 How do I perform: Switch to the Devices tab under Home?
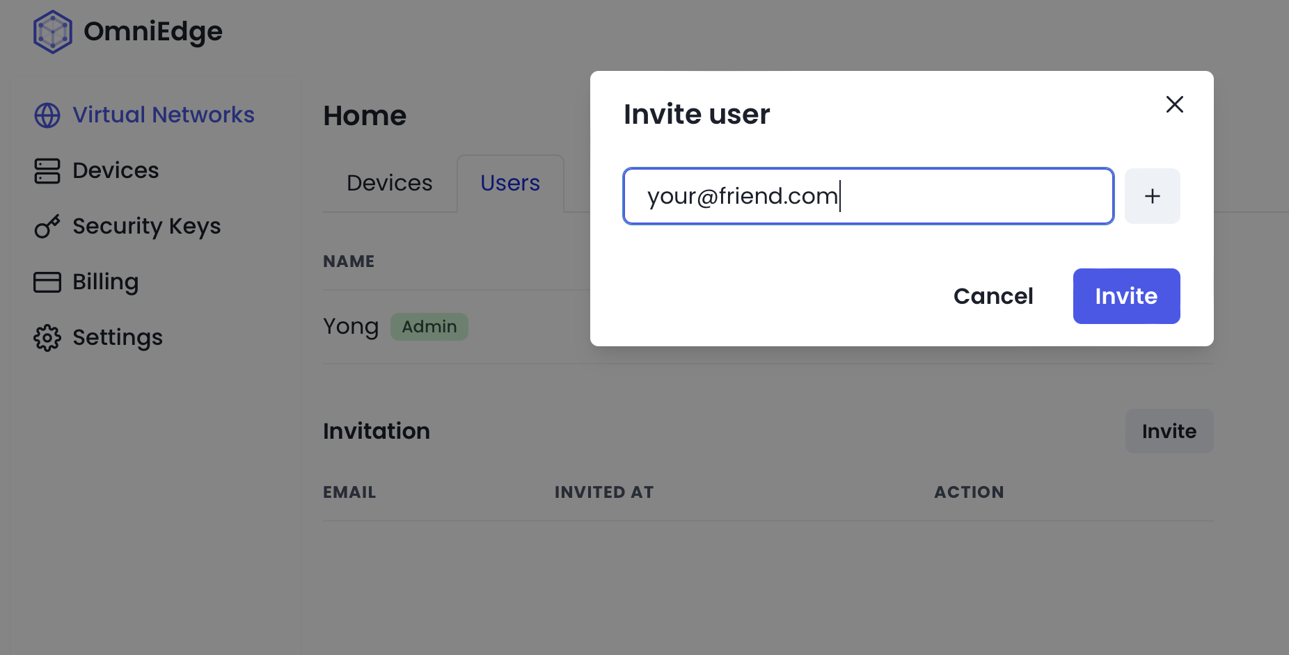pos(389,183)
